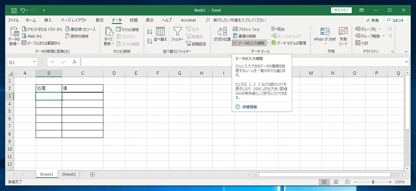Open データ モデルの管理
416x191 pixels.
[289, 43]
